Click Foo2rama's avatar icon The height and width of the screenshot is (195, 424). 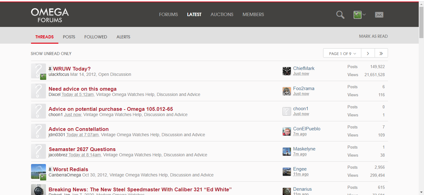click(286, 91)
